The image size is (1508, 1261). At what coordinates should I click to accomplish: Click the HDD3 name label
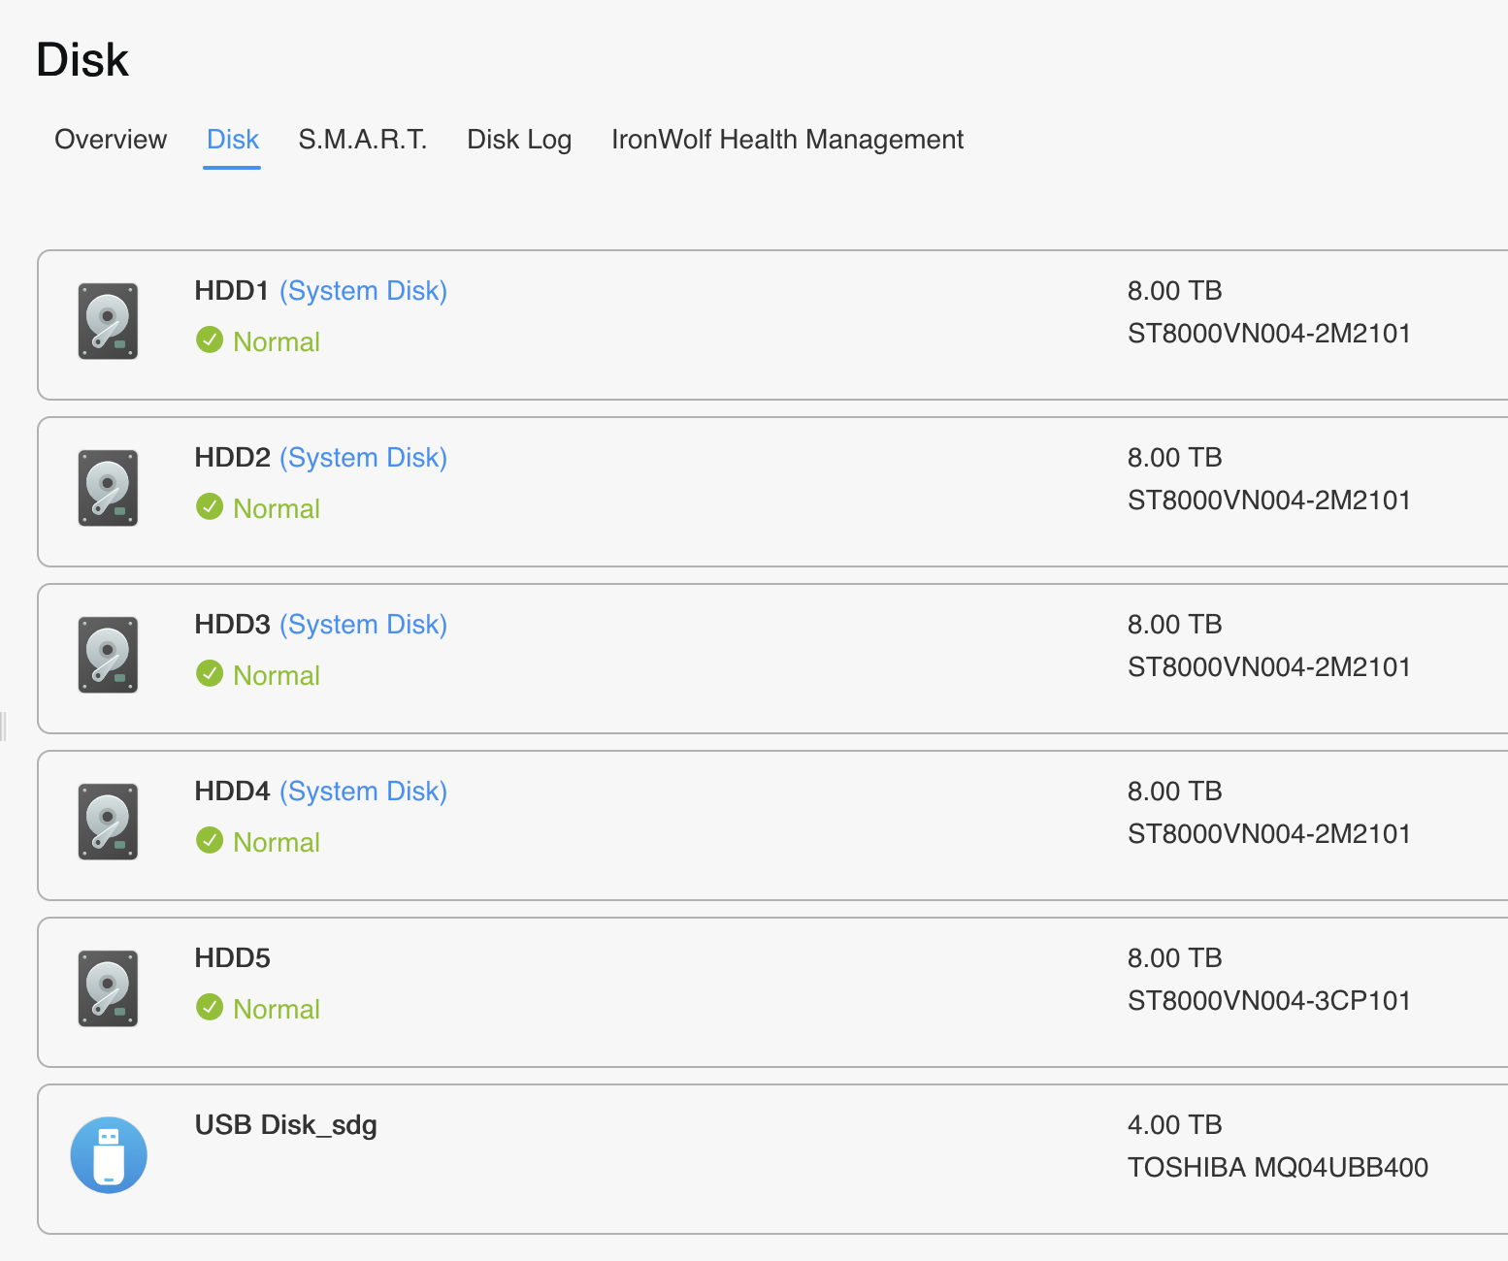[232, 625]
